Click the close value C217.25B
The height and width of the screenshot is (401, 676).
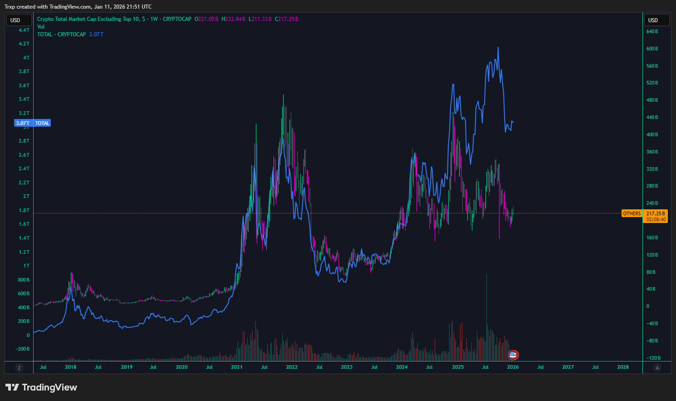[x=286, y=19]
